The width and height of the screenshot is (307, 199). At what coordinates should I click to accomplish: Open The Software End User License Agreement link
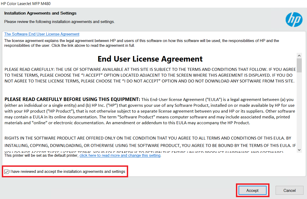pos(42,34)
